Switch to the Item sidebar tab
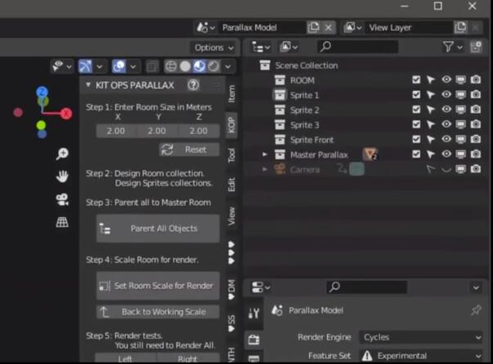Screen dimensions: 493x364 [231, 94]
